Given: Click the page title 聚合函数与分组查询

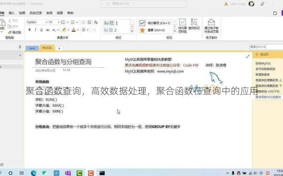Looking at the screenshot, I should 63,62.
